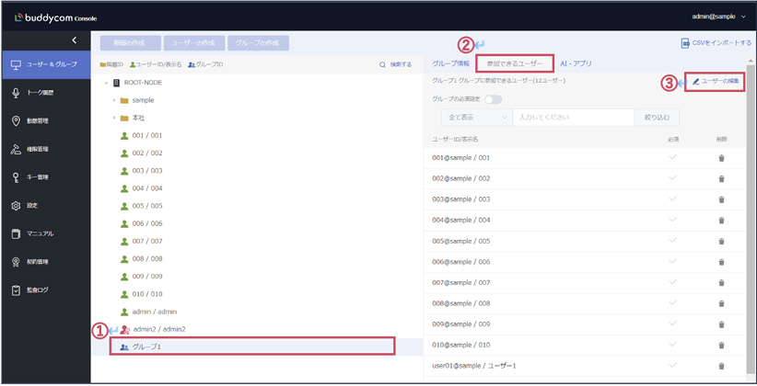Open the マニュアル book icon

[x=16, y=233]
